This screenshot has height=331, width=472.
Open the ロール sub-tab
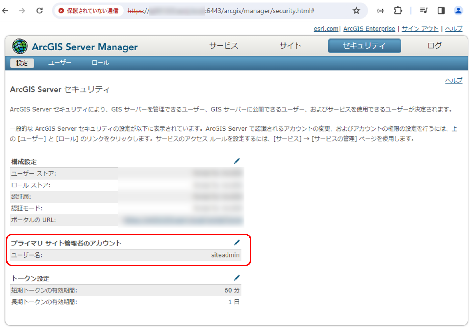pyautogui.click(x=100, y=63)
